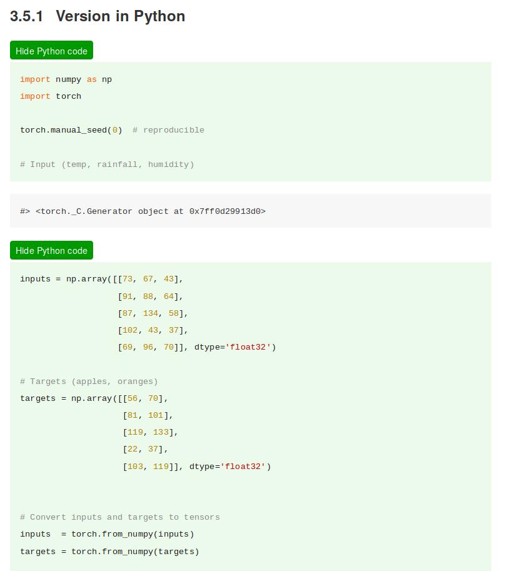Click the 'inputs = torch.from_numpy(inputs)' line

coord(107,534)
